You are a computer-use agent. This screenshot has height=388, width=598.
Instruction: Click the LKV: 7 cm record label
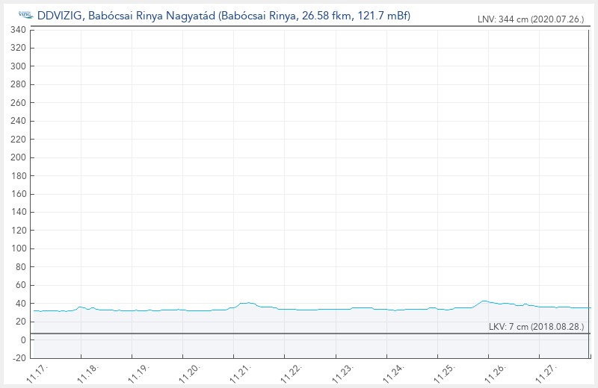(536, 327)
